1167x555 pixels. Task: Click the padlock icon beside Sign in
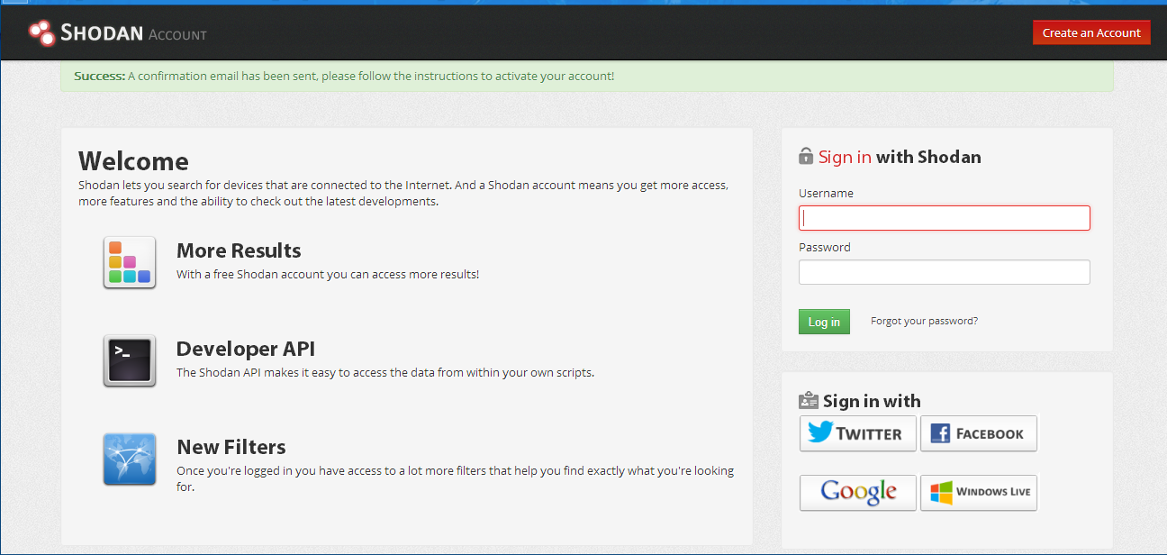806,156
